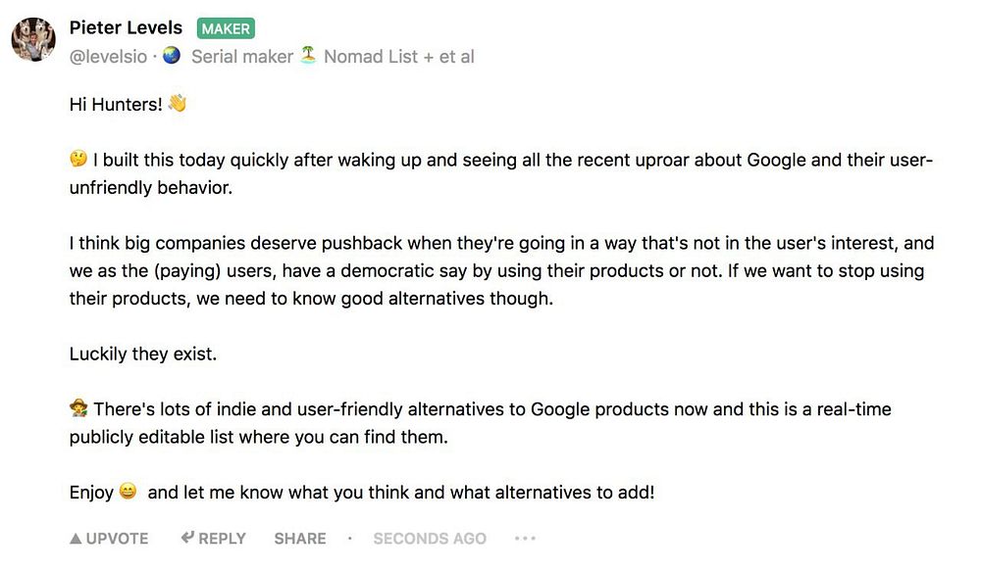
Task: Click the thinking face emoji
Action: coord(78,159)
